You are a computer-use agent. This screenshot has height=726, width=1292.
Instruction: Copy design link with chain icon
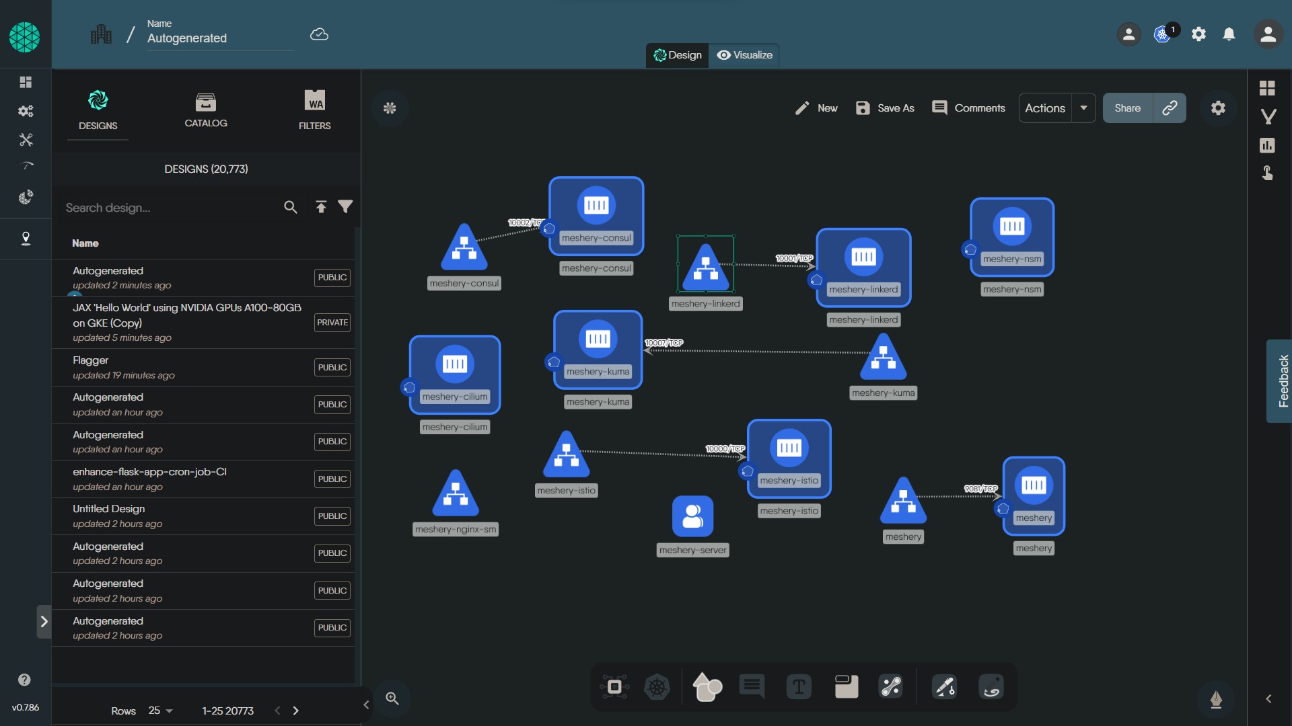(1170, 108)
